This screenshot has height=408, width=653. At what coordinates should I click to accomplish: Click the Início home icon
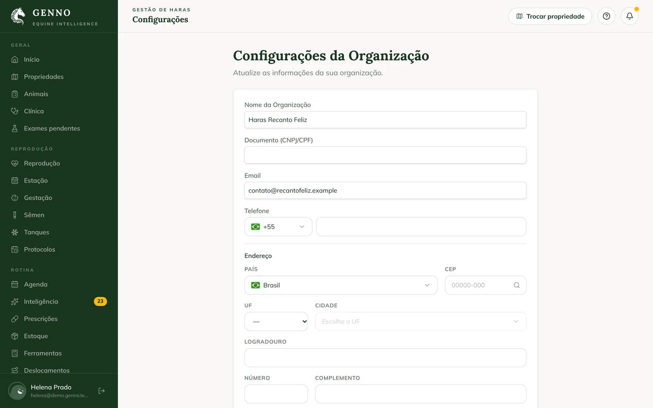coord(15,60)
